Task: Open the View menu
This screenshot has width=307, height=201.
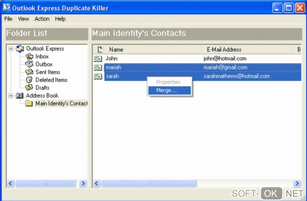Action: coord(23,19)
